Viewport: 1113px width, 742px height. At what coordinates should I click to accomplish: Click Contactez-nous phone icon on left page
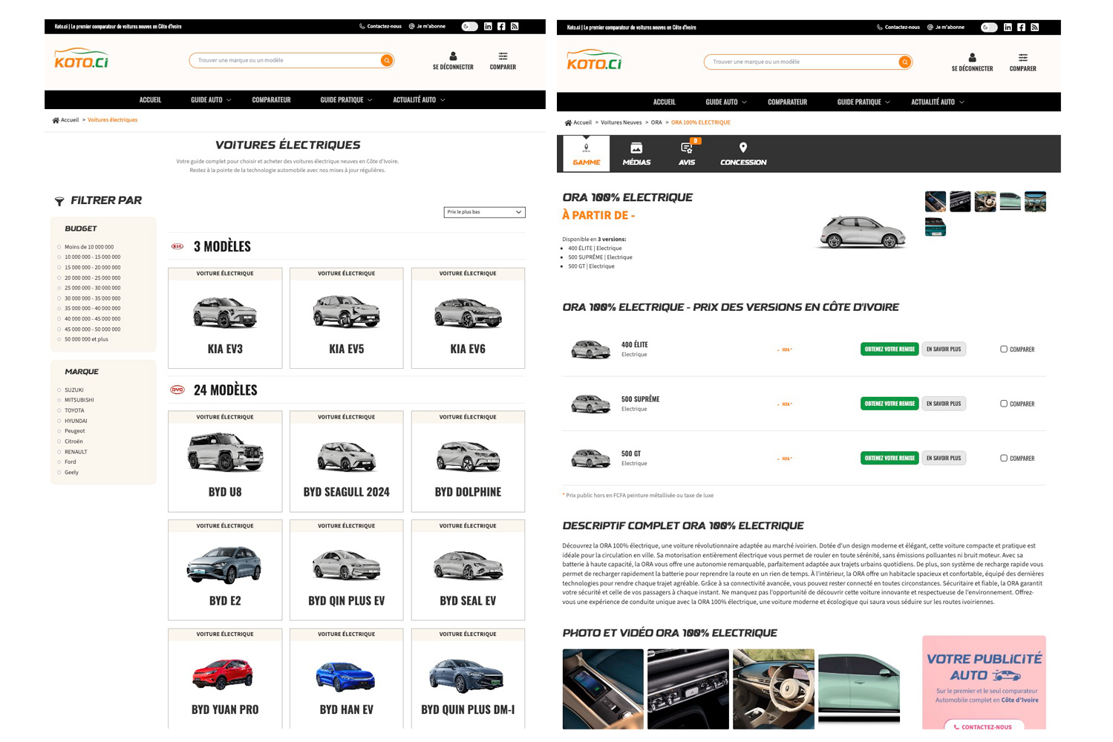[362, 26]
